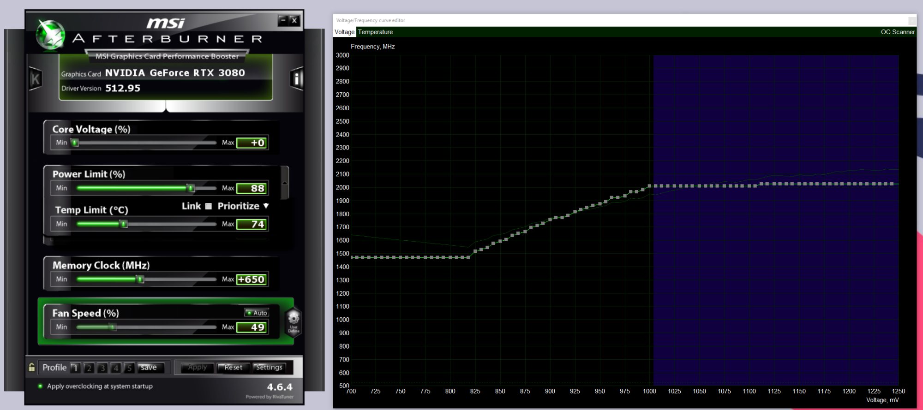Expand the arrow beside Power Limit panel

click(285, 183)
